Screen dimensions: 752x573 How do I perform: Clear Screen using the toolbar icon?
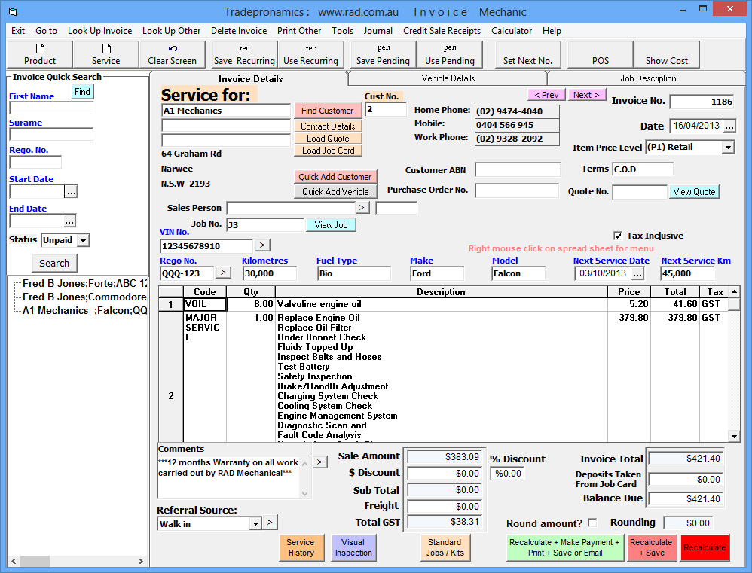coord(172,54)
